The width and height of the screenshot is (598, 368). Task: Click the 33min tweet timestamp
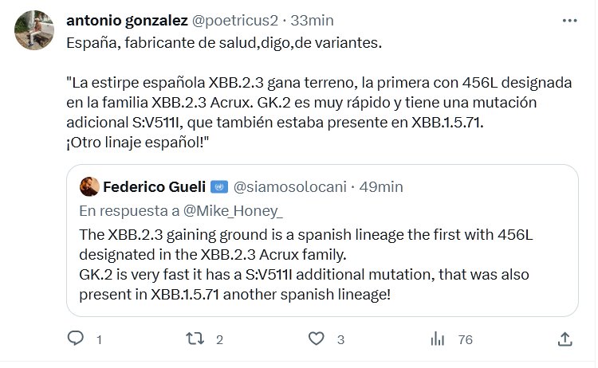pyautogui.click(x=312, y=19)
